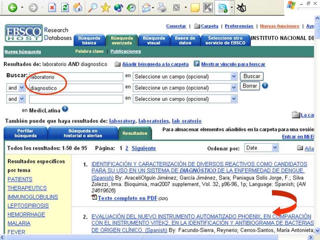Screen dimensions: 320x240
Task: Select the Búsqueda avanzada tab
Action: [122, 40]
